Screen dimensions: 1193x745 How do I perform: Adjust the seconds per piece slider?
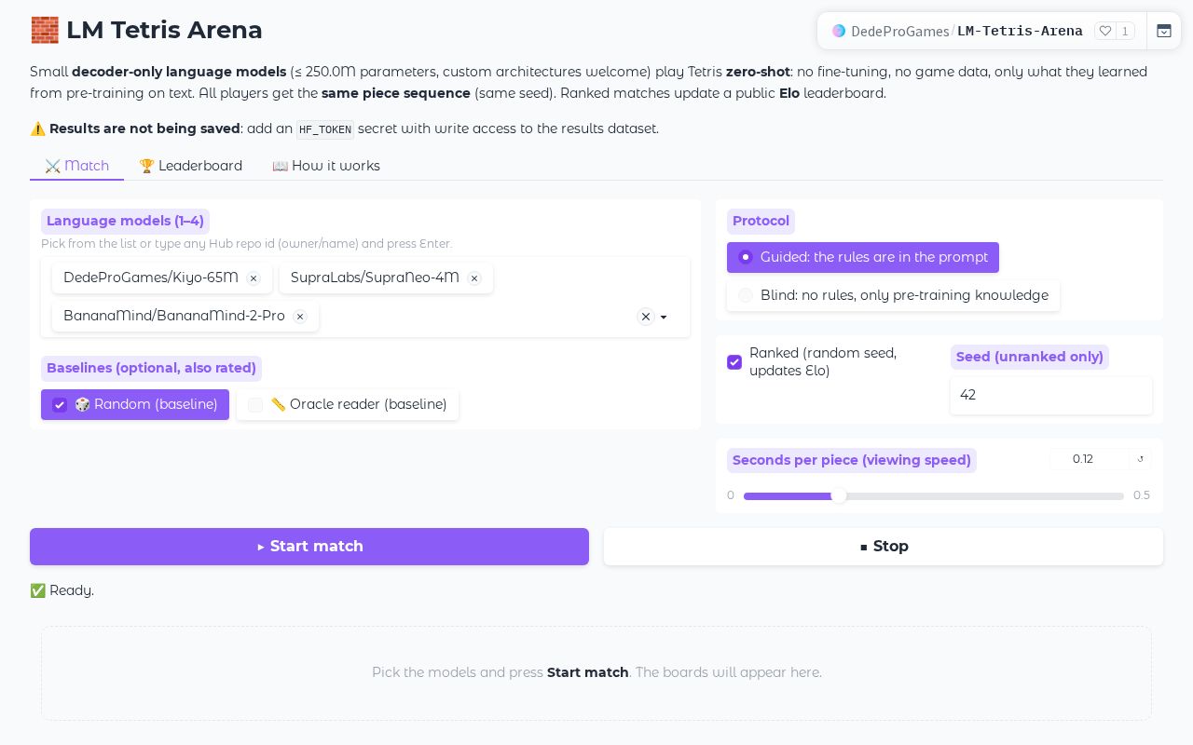933,495
